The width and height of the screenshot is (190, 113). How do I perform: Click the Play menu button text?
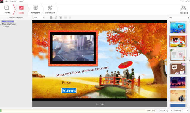coord(66,83)
